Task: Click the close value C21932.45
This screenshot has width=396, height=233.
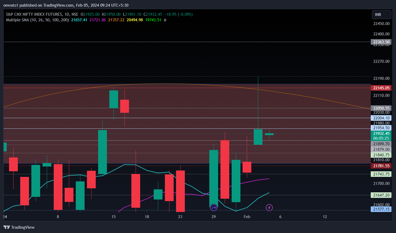Action: pyautogui.click(x=153, y=14)
